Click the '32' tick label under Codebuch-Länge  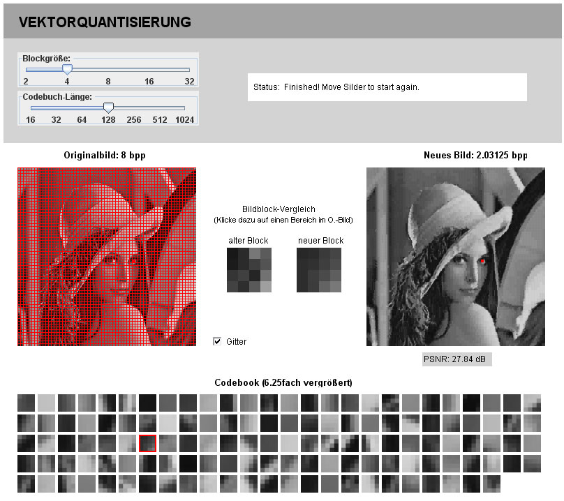[56, 120]
